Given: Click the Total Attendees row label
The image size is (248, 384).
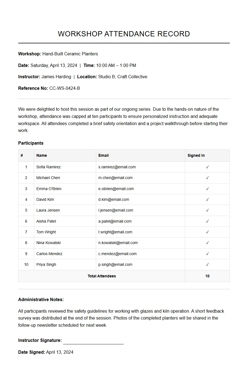Looking at the screenshot, I should pyautogui.click(x=102, y=276).
